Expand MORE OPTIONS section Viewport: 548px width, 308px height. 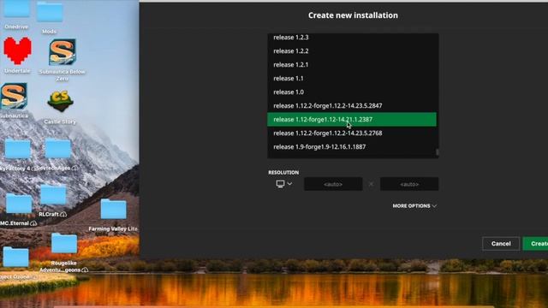coord(414,206)
